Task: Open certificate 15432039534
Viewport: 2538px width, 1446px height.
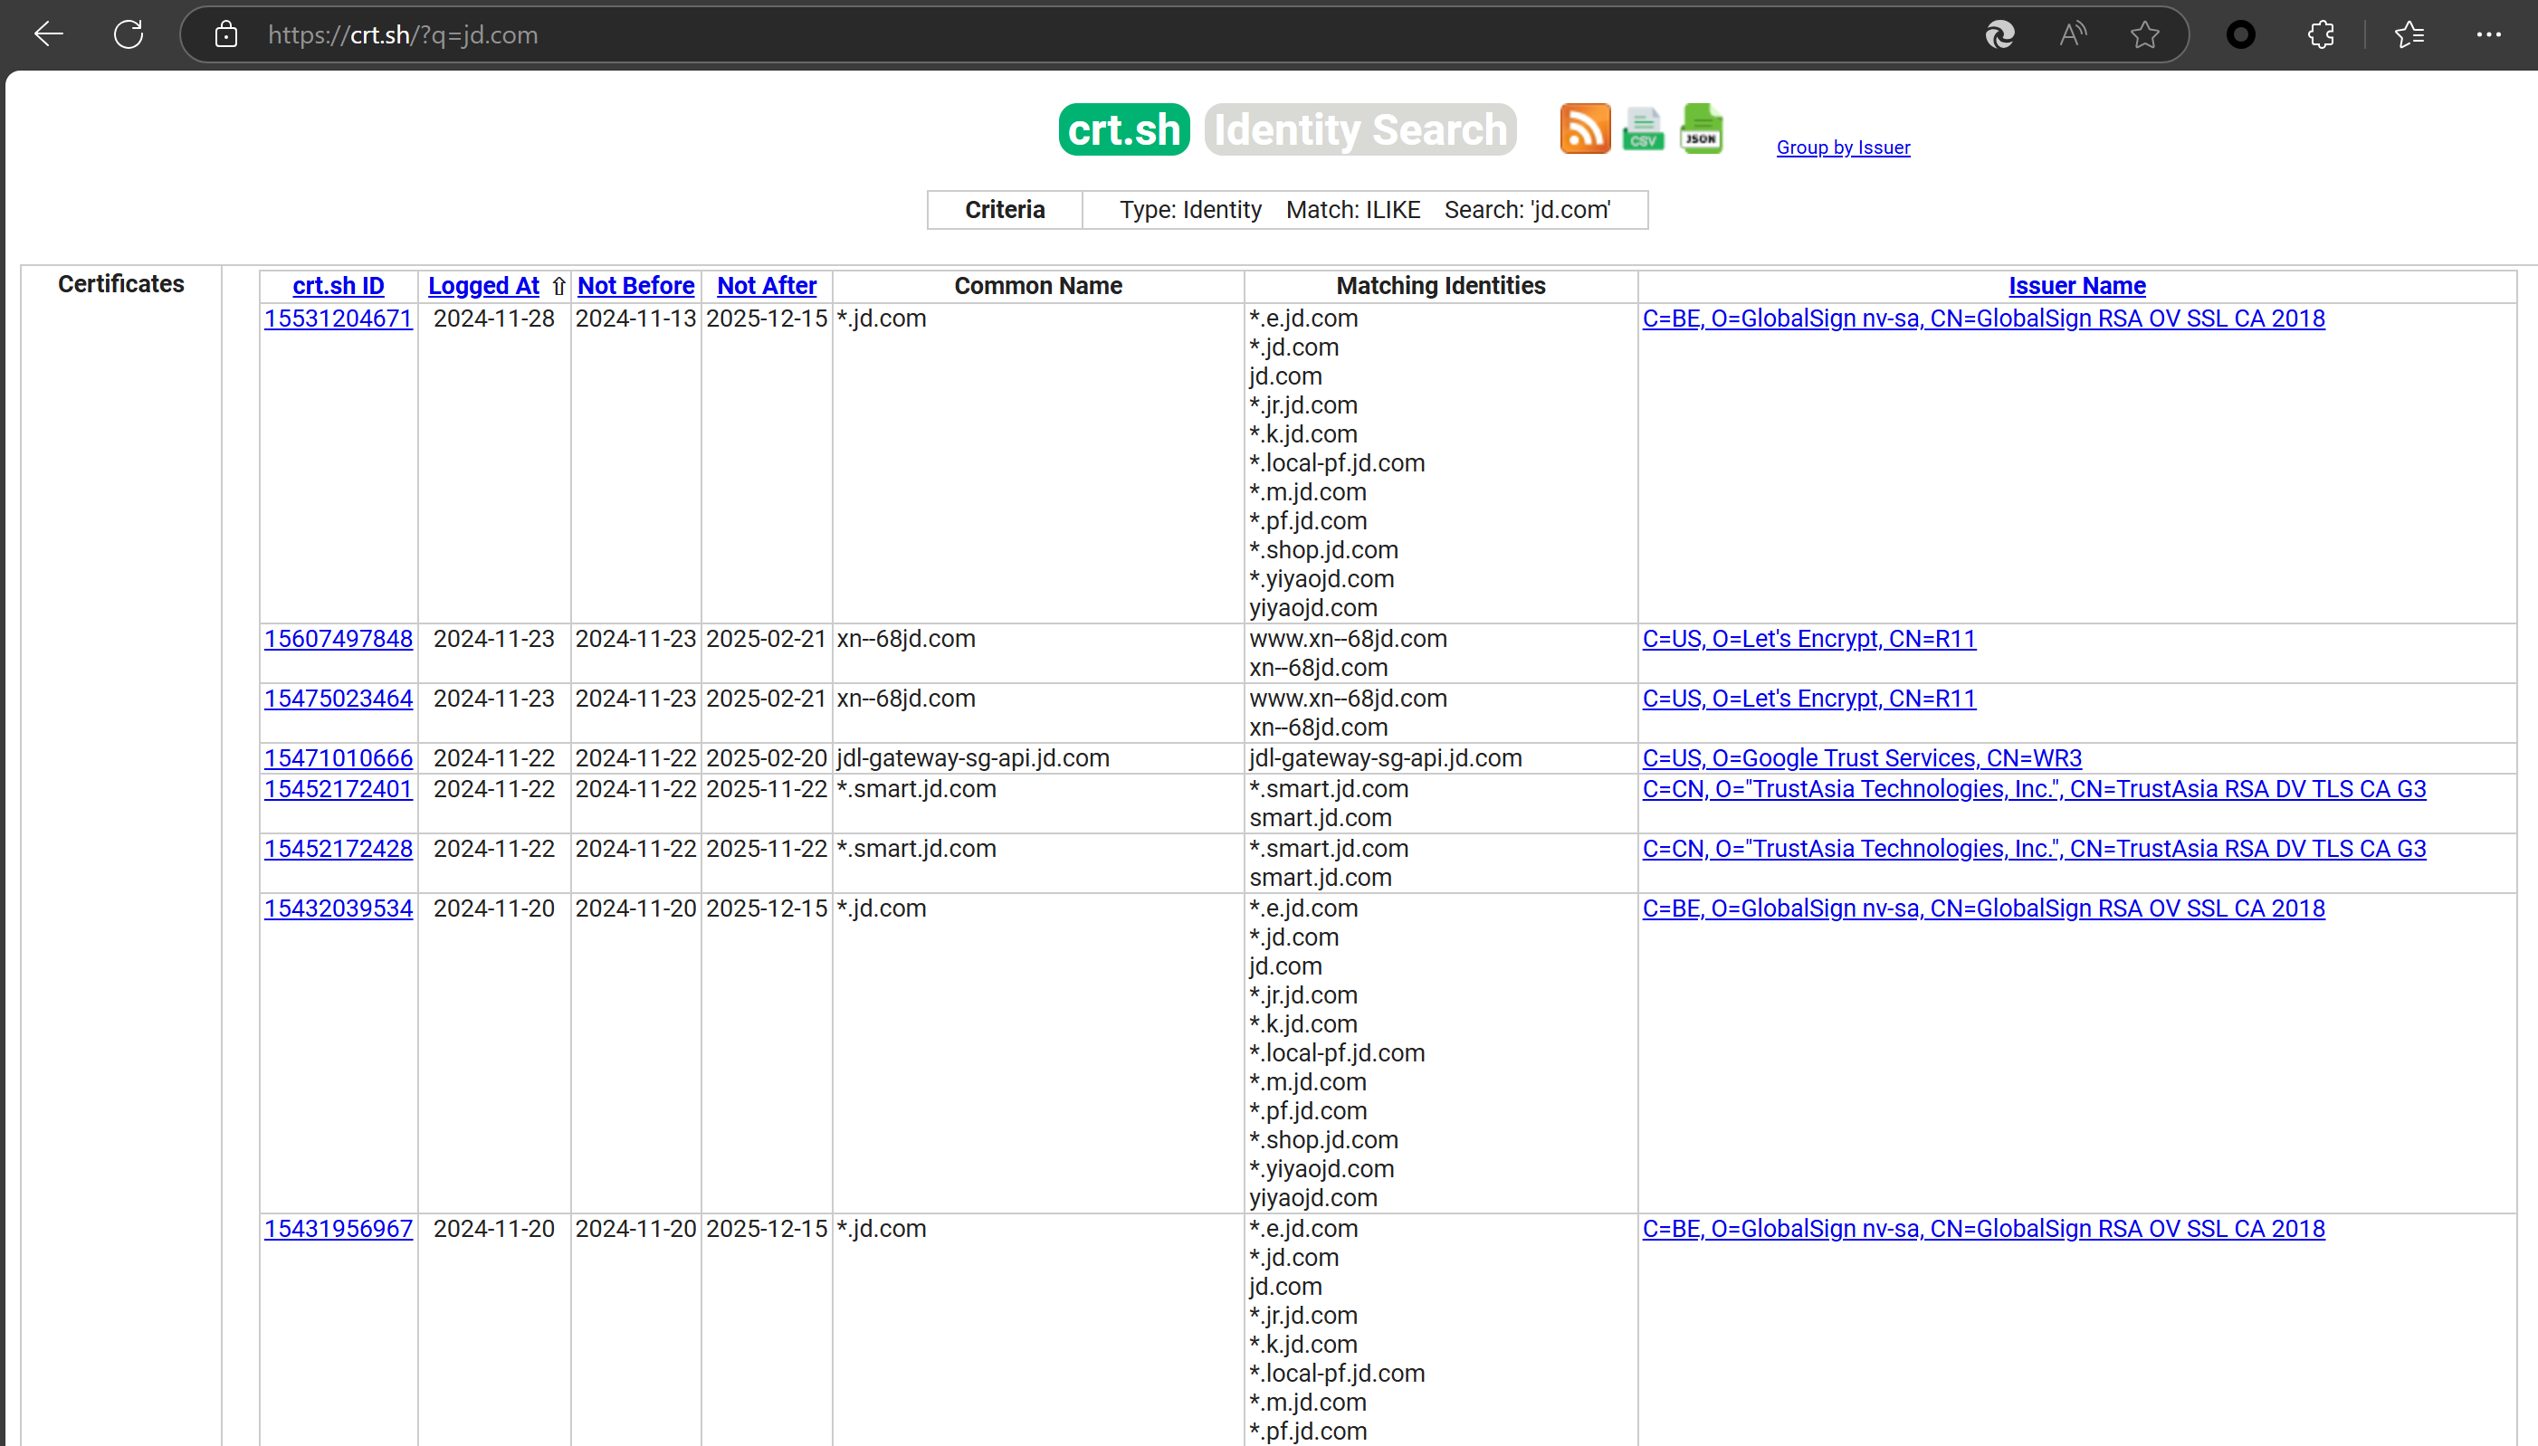Action: click(338, 909)
